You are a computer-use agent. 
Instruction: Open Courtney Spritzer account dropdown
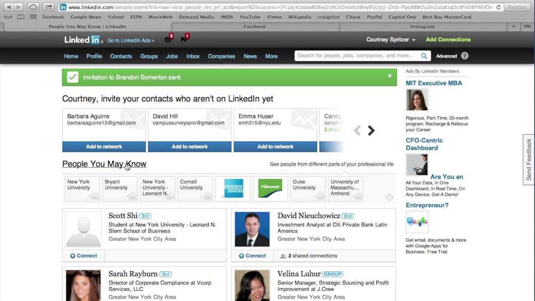pos(391,40)
